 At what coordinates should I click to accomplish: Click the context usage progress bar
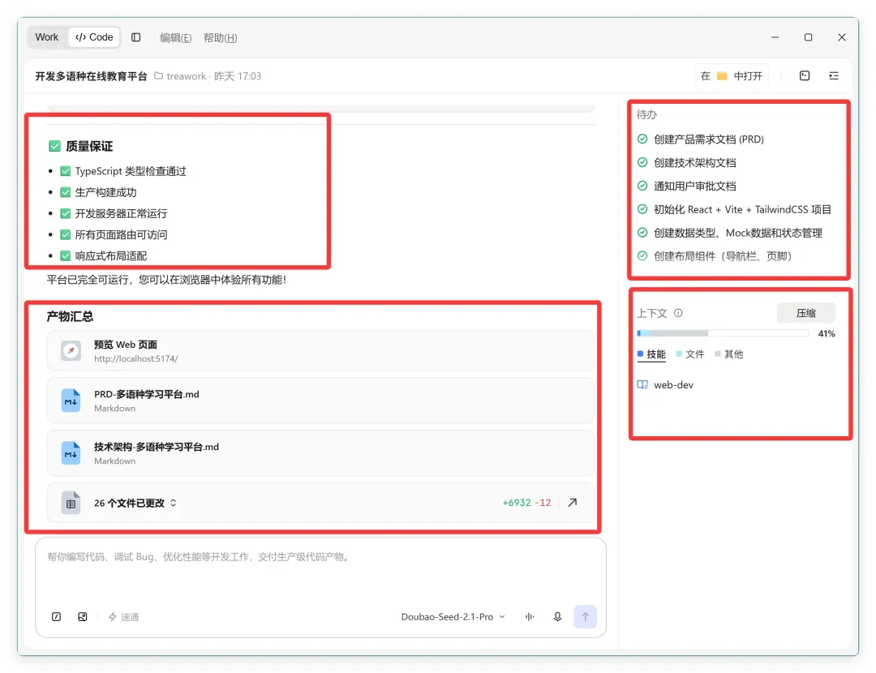click(723, 333)
